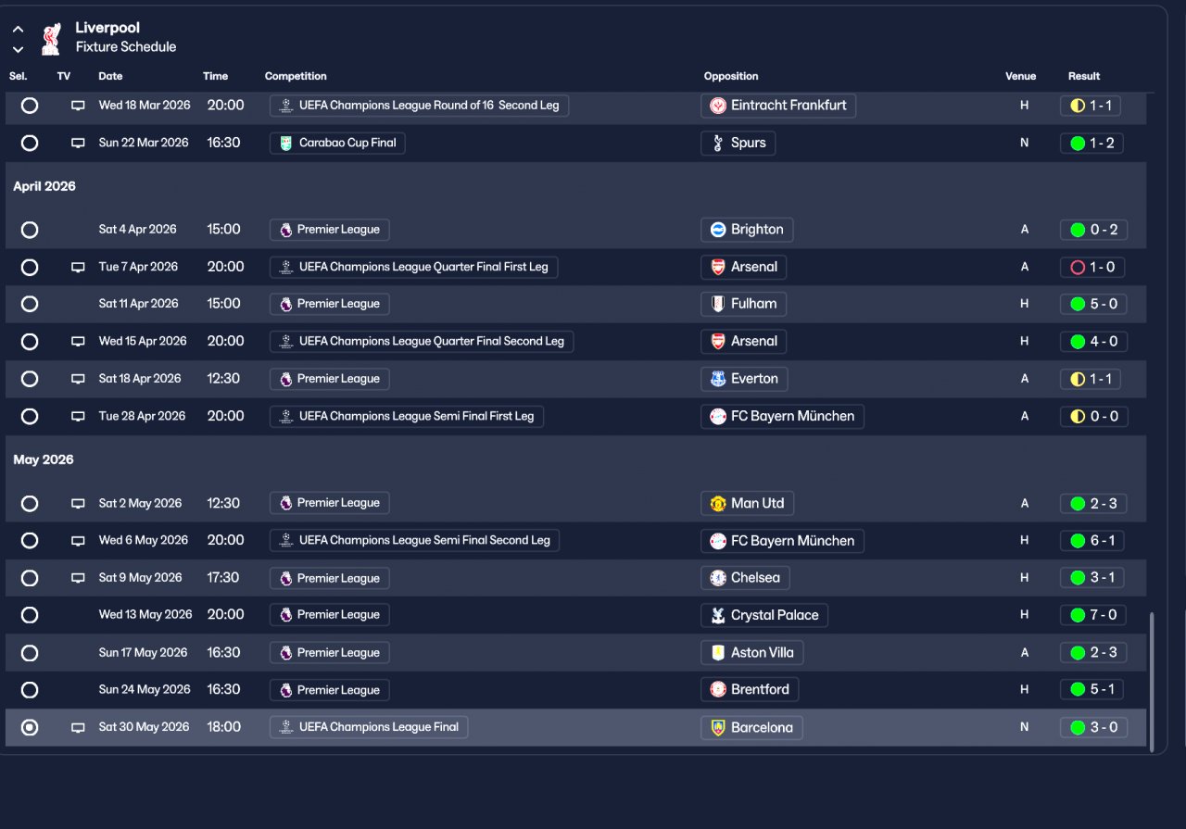Click the Carabao Cup logo icon
The image size is (1186, 829).
click(286, 144)
